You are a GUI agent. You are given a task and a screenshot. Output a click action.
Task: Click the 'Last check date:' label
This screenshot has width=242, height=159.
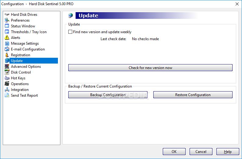(113, 39)
